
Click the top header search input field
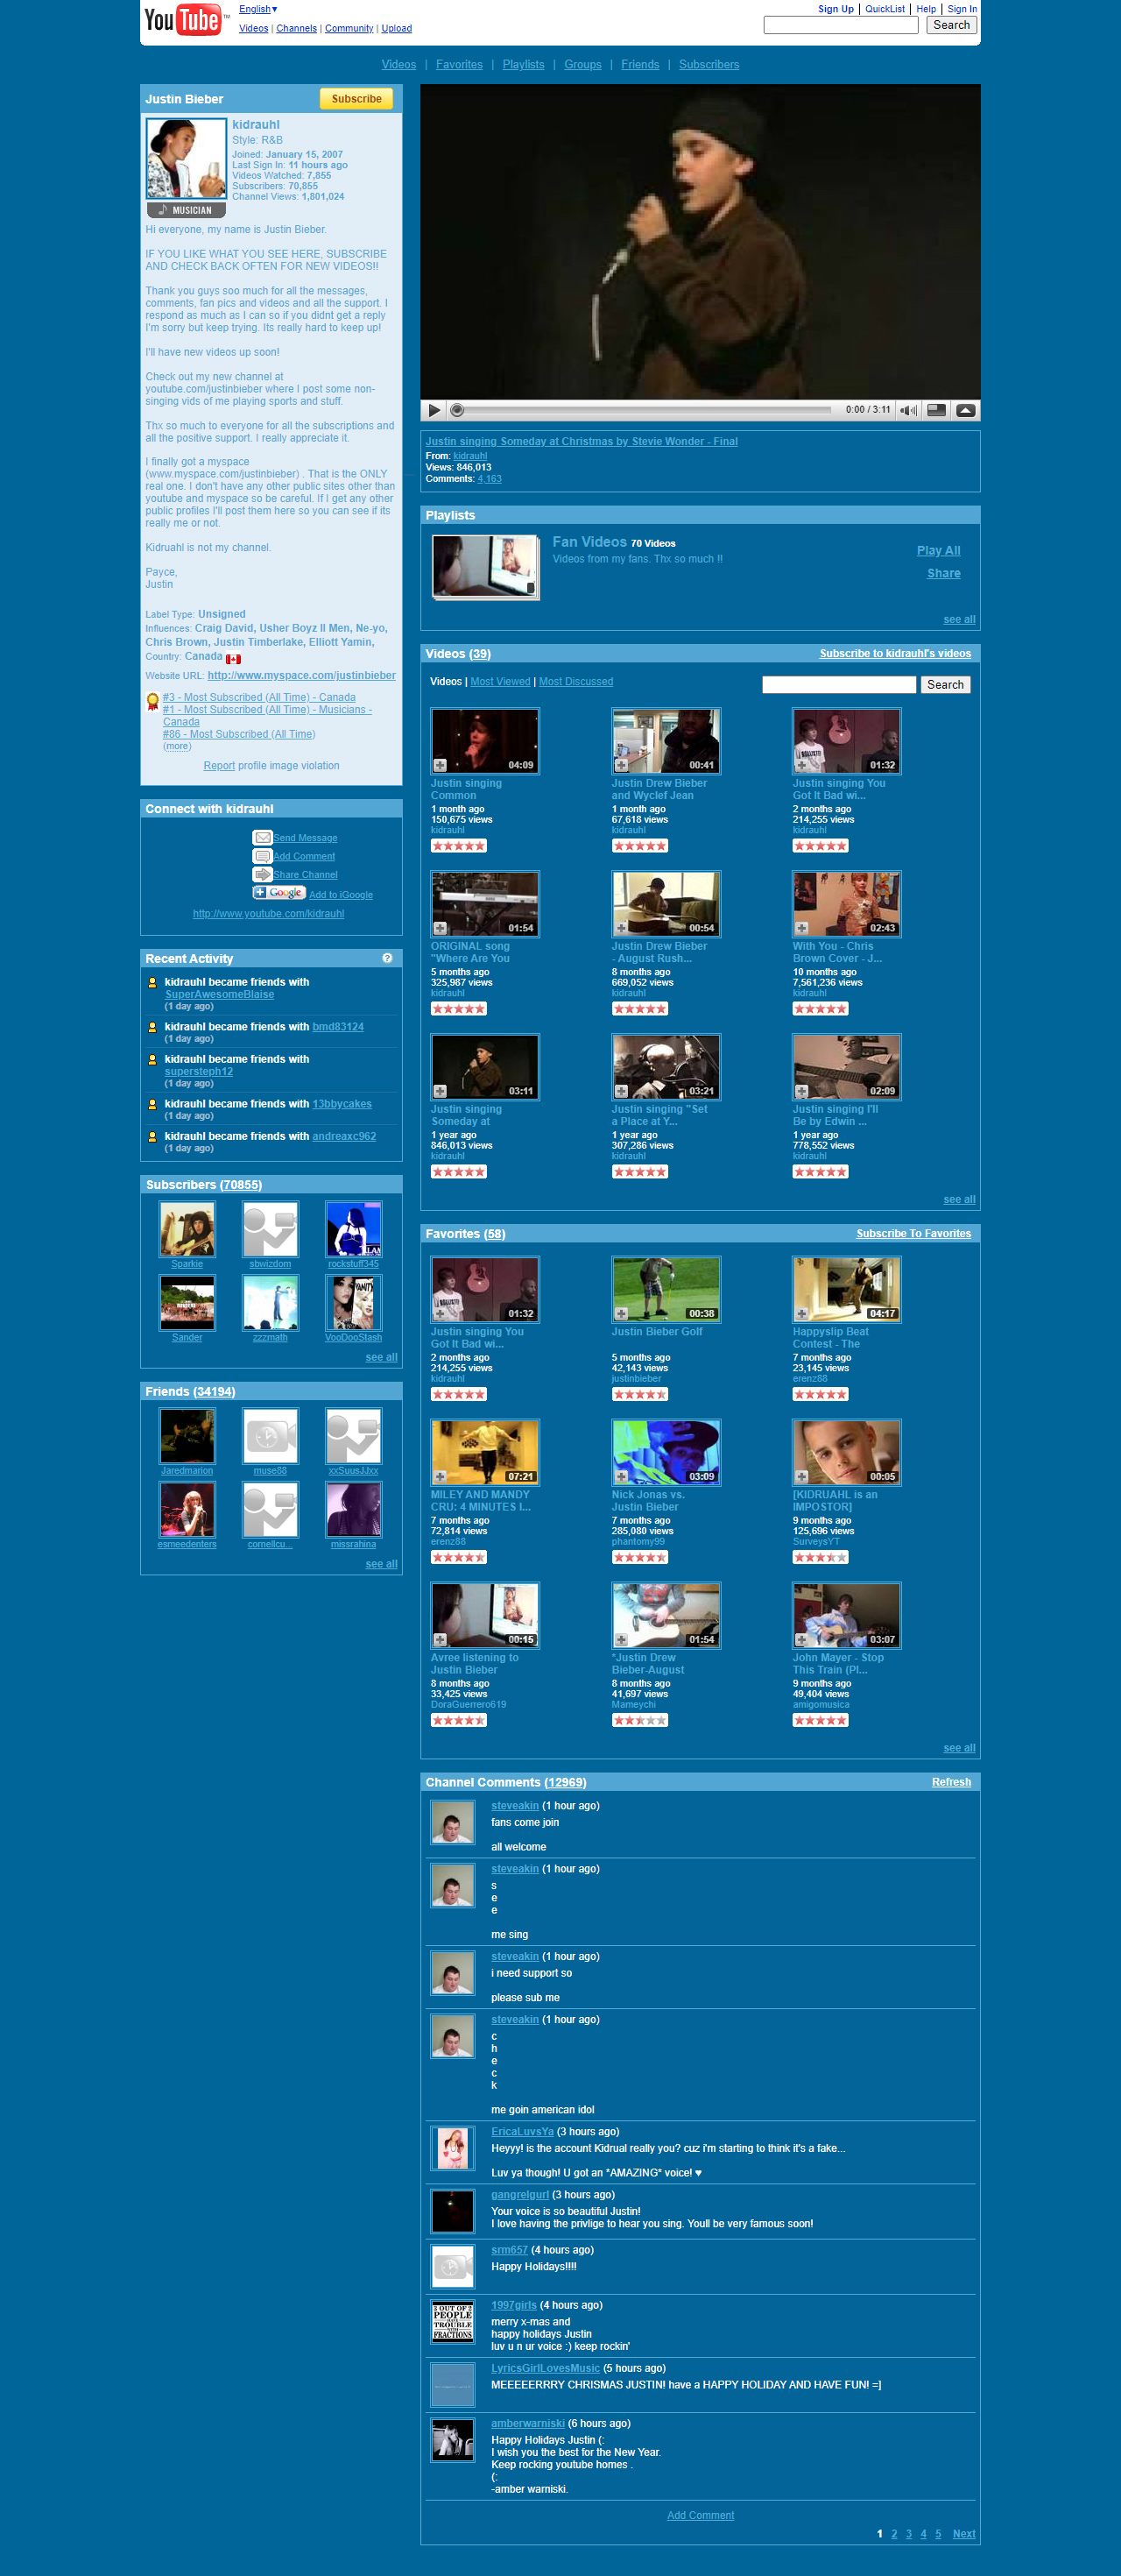pos(840,25)
